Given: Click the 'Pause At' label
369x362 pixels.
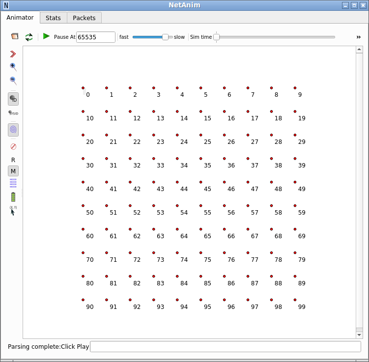Looking at the screenshot, I should pyautogui.click(x=64, y=37).
